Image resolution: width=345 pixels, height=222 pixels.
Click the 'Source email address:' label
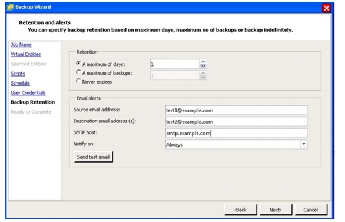(x=97, y=110)
